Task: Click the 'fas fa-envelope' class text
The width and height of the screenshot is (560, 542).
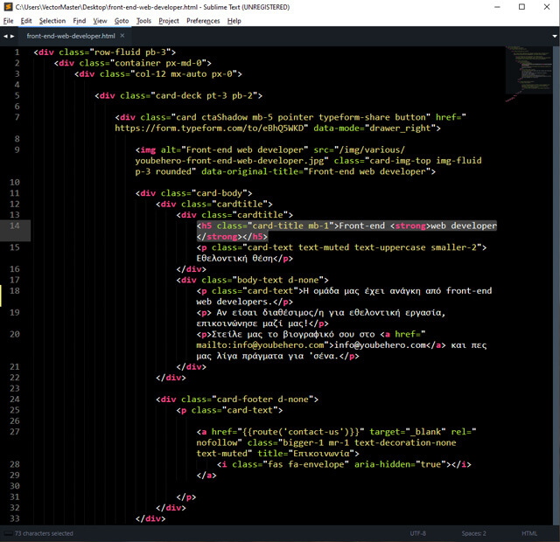Action: 305,464
